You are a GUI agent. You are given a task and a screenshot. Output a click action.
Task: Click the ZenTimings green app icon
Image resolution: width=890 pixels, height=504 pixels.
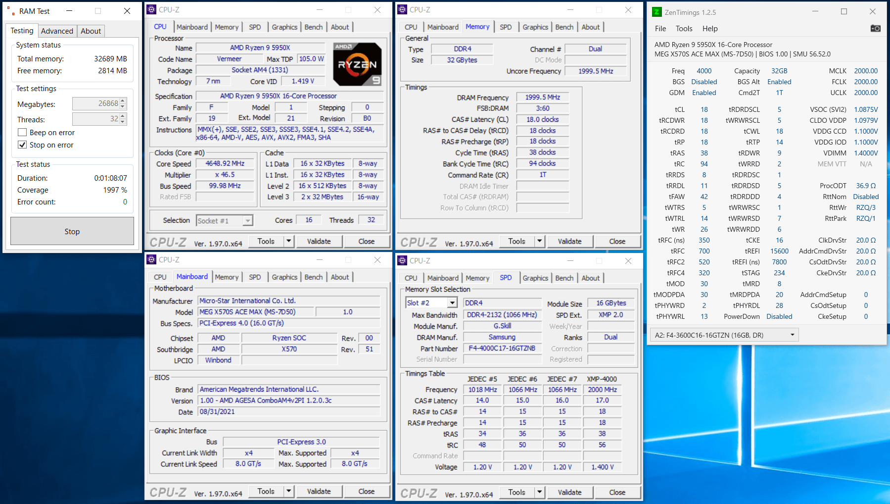point(656,12)
